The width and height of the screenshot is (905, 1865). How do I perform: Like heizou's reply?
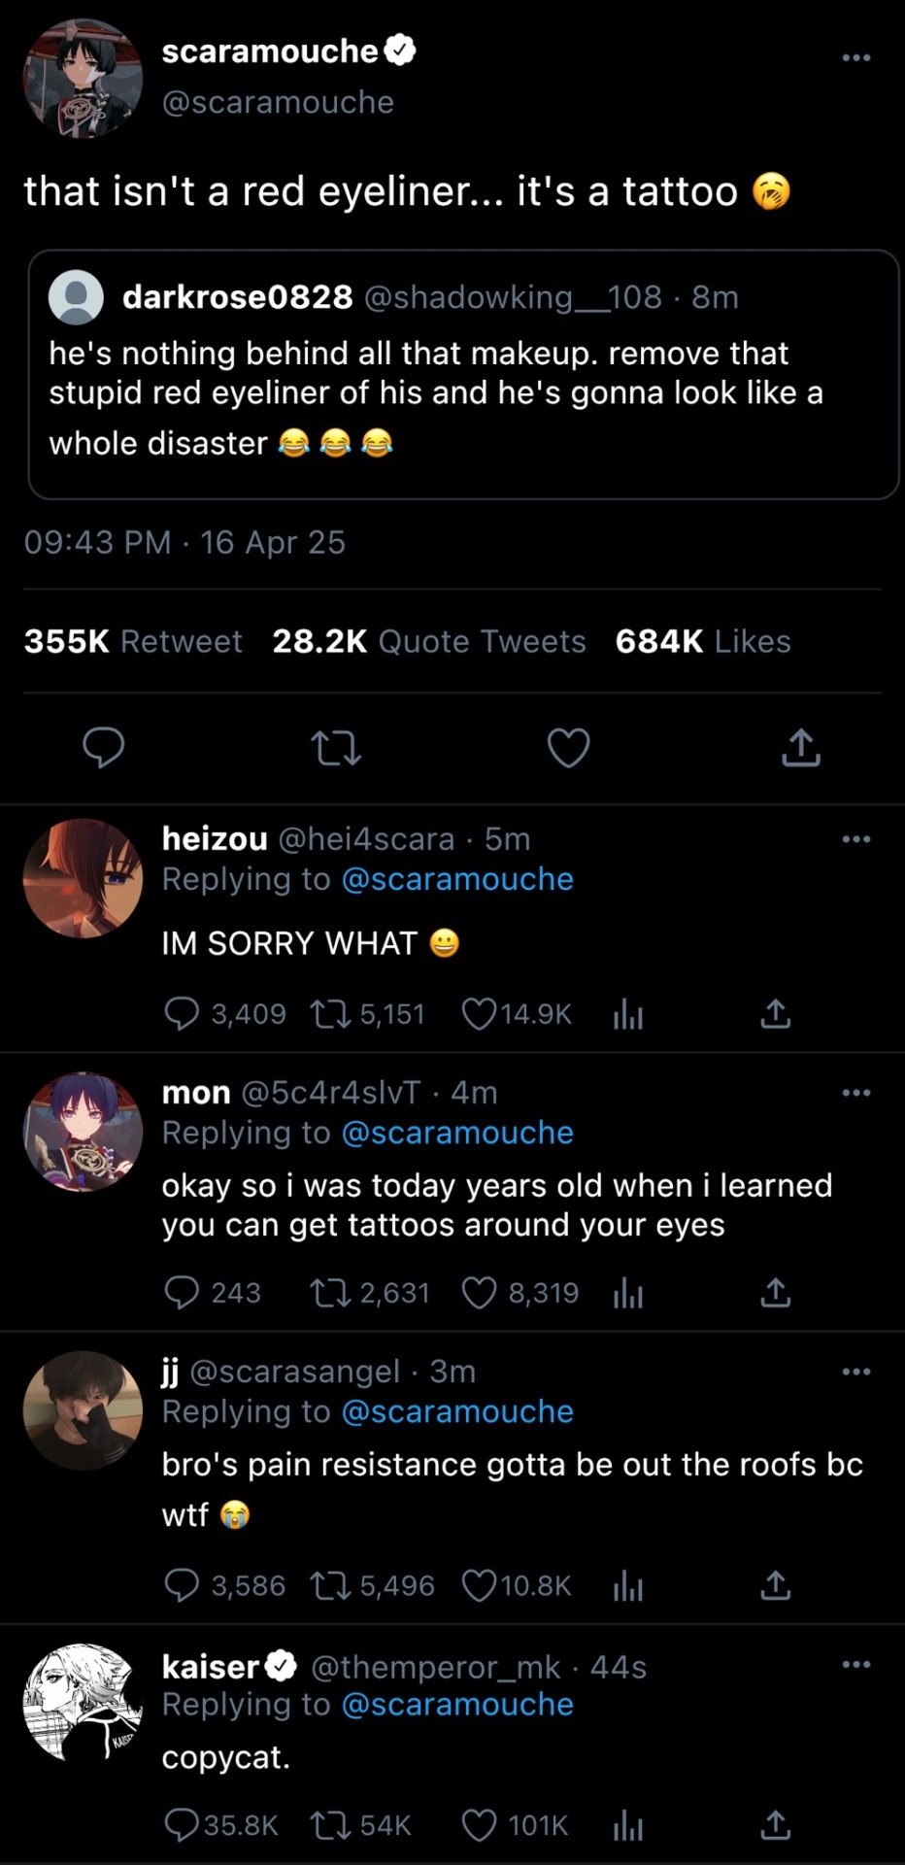[479, 1014]
